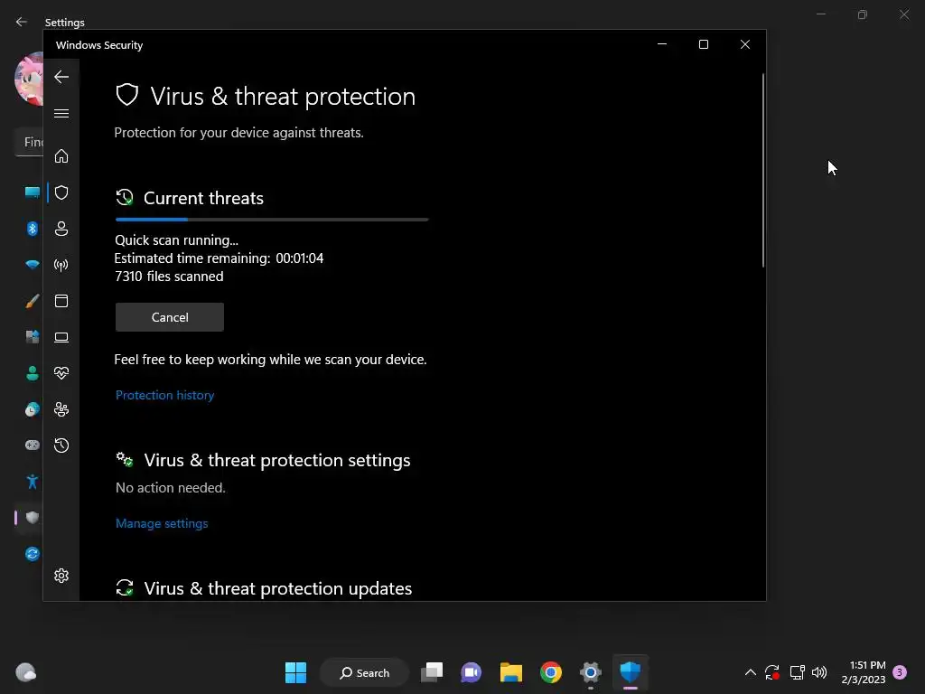925x694 pixels.
Task: Open clock and date flyout
Action: point(864,672)
